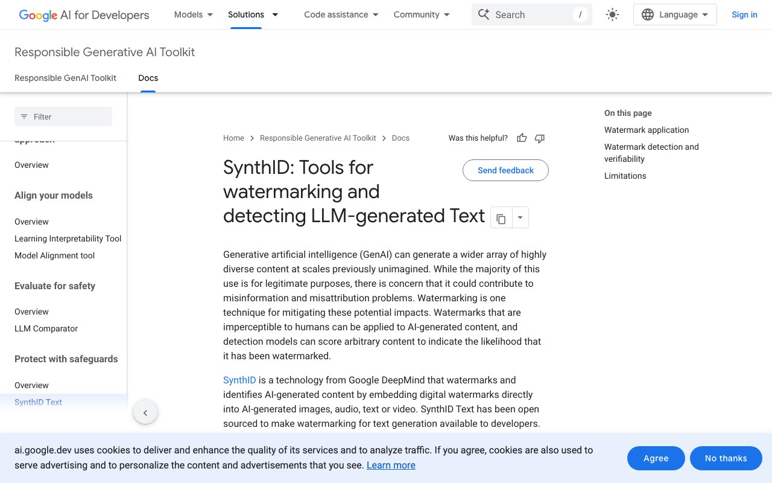Click the Google AI for Developers logo
Screen dimensions: 772x483
[x=84, y=14]
